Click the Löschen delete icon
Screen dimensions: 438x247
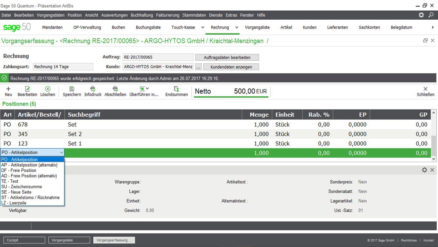pos(48,89)
